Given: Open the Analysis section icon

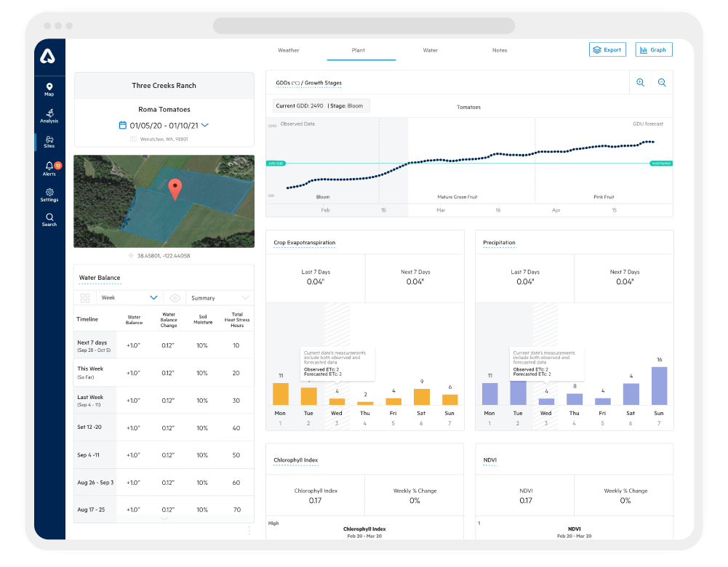Looking at the screenshot, I should coord(49,116).
